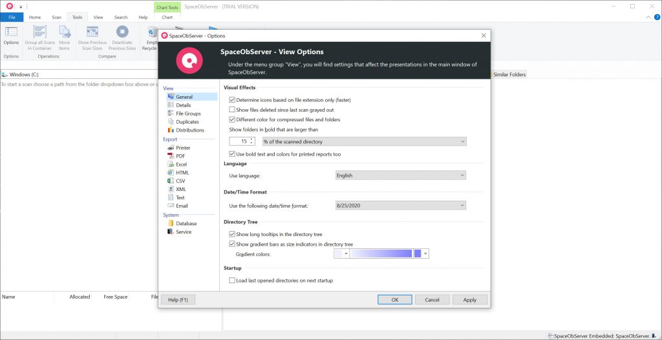Open the Distributions options page
This screenshot has width=662, height=340.
click(190, 130)
